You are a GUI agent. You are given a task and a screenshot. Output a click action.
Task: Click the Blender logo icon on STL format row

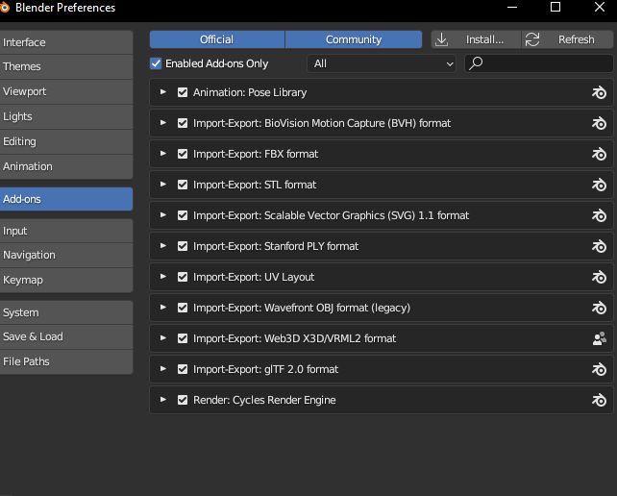tap(599, 185)
